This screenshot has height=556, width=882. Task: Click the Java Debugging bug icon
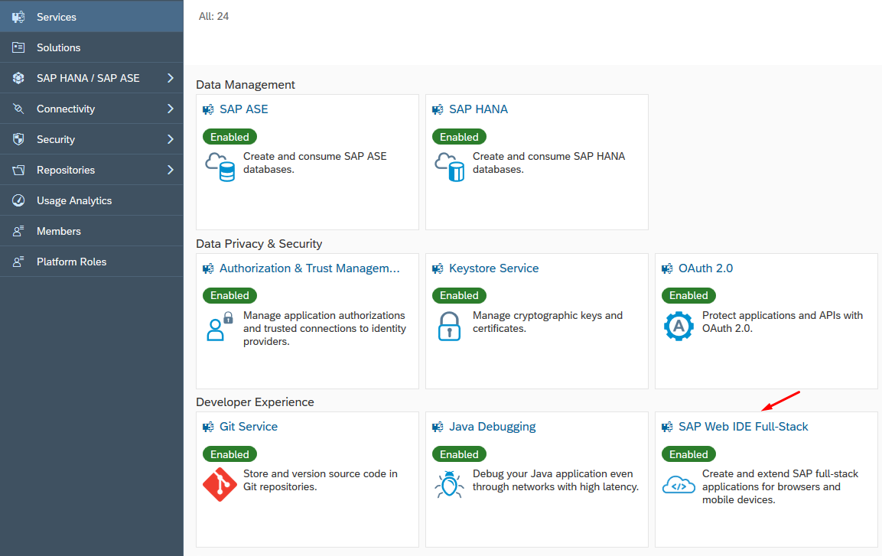[450, 484]
